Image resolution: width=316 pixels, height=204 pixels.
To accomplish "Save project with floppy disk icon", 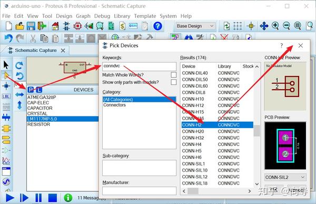I will tap(31, 26).
